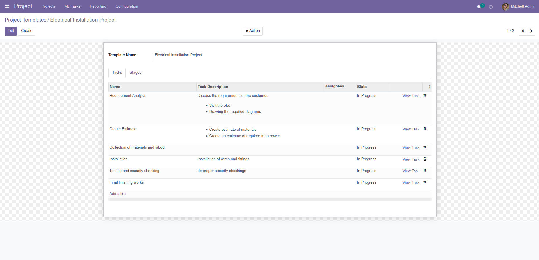This screenshot has width=539, height=260.
Task: Select the Requirement Analysis task name
Action: (x=128, y=96)
